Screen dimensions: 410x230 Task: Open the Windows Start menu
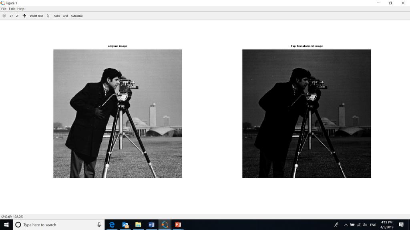[x=6, y=225]
